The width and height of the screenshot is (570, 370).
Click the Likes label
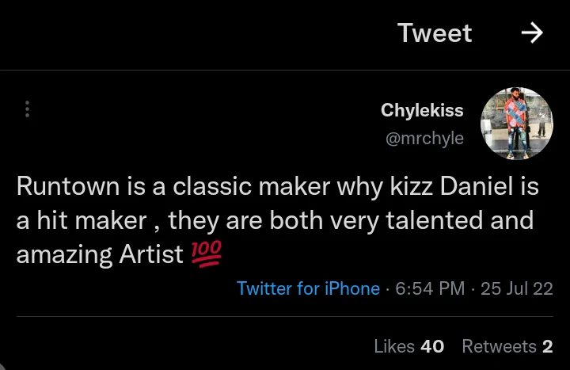point(394,346)
